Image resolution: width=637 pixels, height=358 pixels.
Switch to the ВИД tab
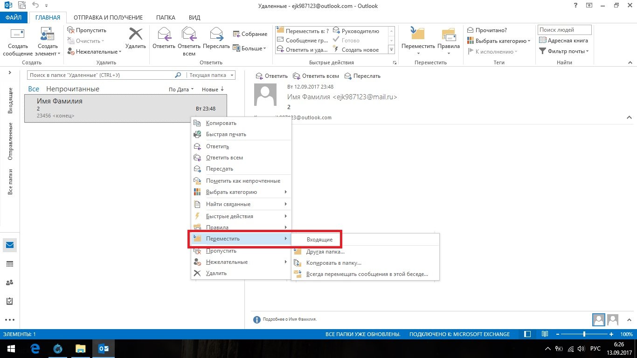pyautogui.click(x=194, y=18)
